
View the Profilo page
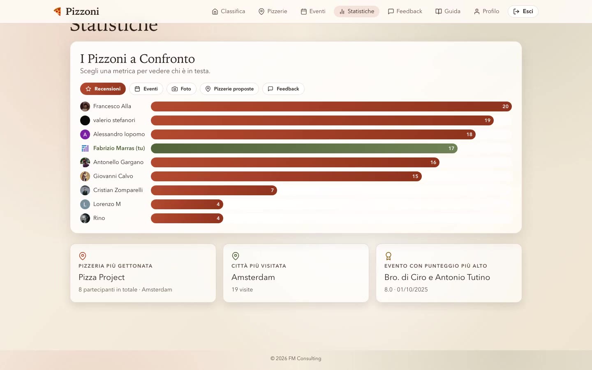[x=486, y=12]
